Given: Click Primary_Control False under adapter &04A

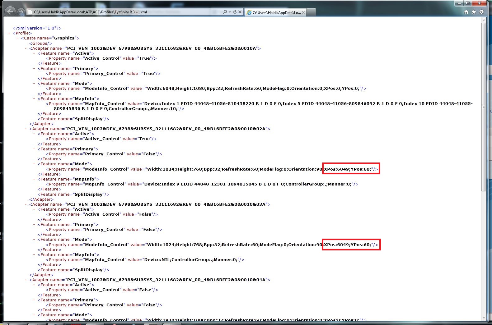Looking at the screenshot, I should coord(104,305).
